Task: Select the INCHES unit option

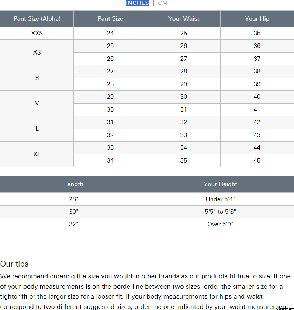Action: tap(137, 3)
